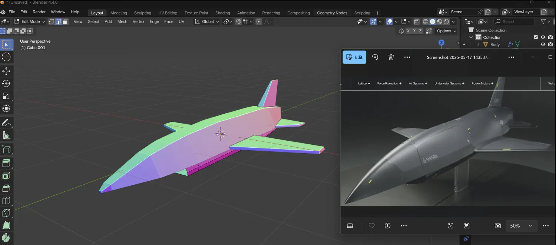Toggle X-ray view in viewport header

[417, 22]
